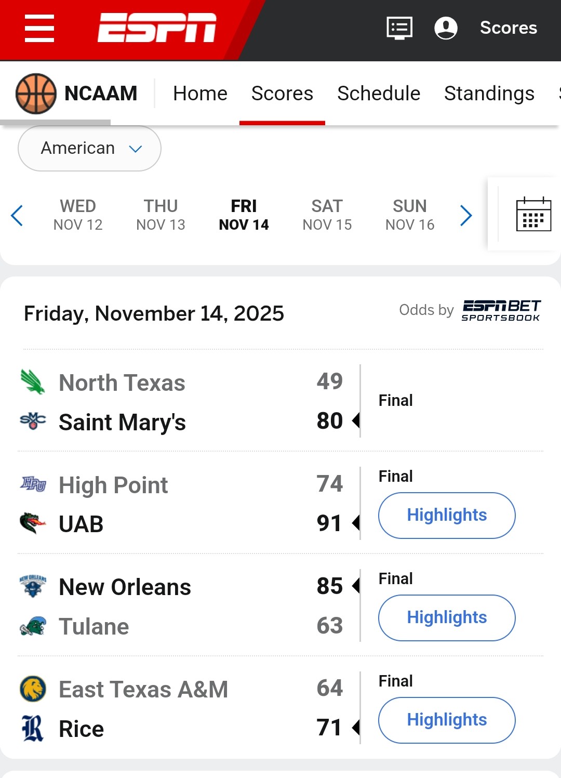This screenshot has width=561, height=778.
Task: Click the Saint Mary's team logo
Action: [x=33, y=421]
